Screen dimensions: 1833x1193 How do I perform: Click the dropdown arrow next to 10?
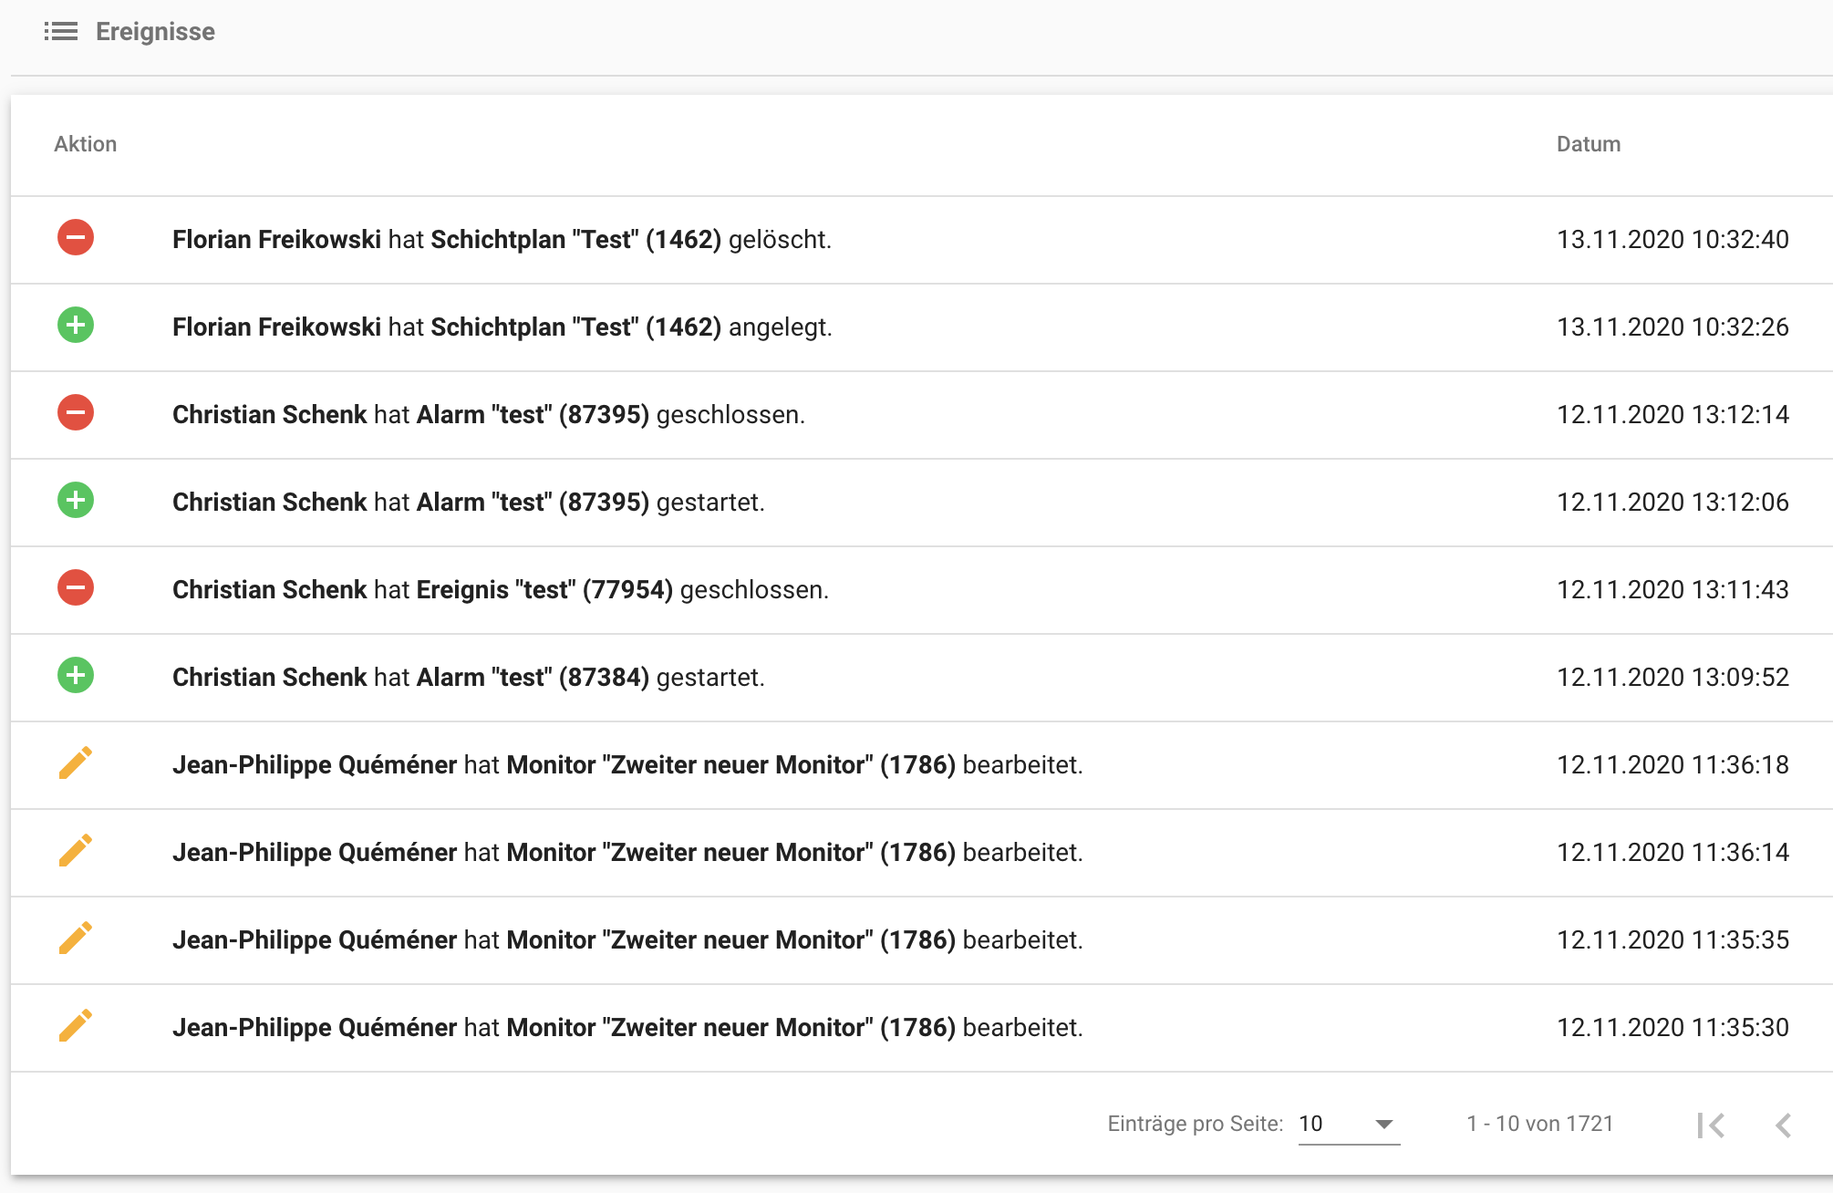(x=1383, y=1124)
